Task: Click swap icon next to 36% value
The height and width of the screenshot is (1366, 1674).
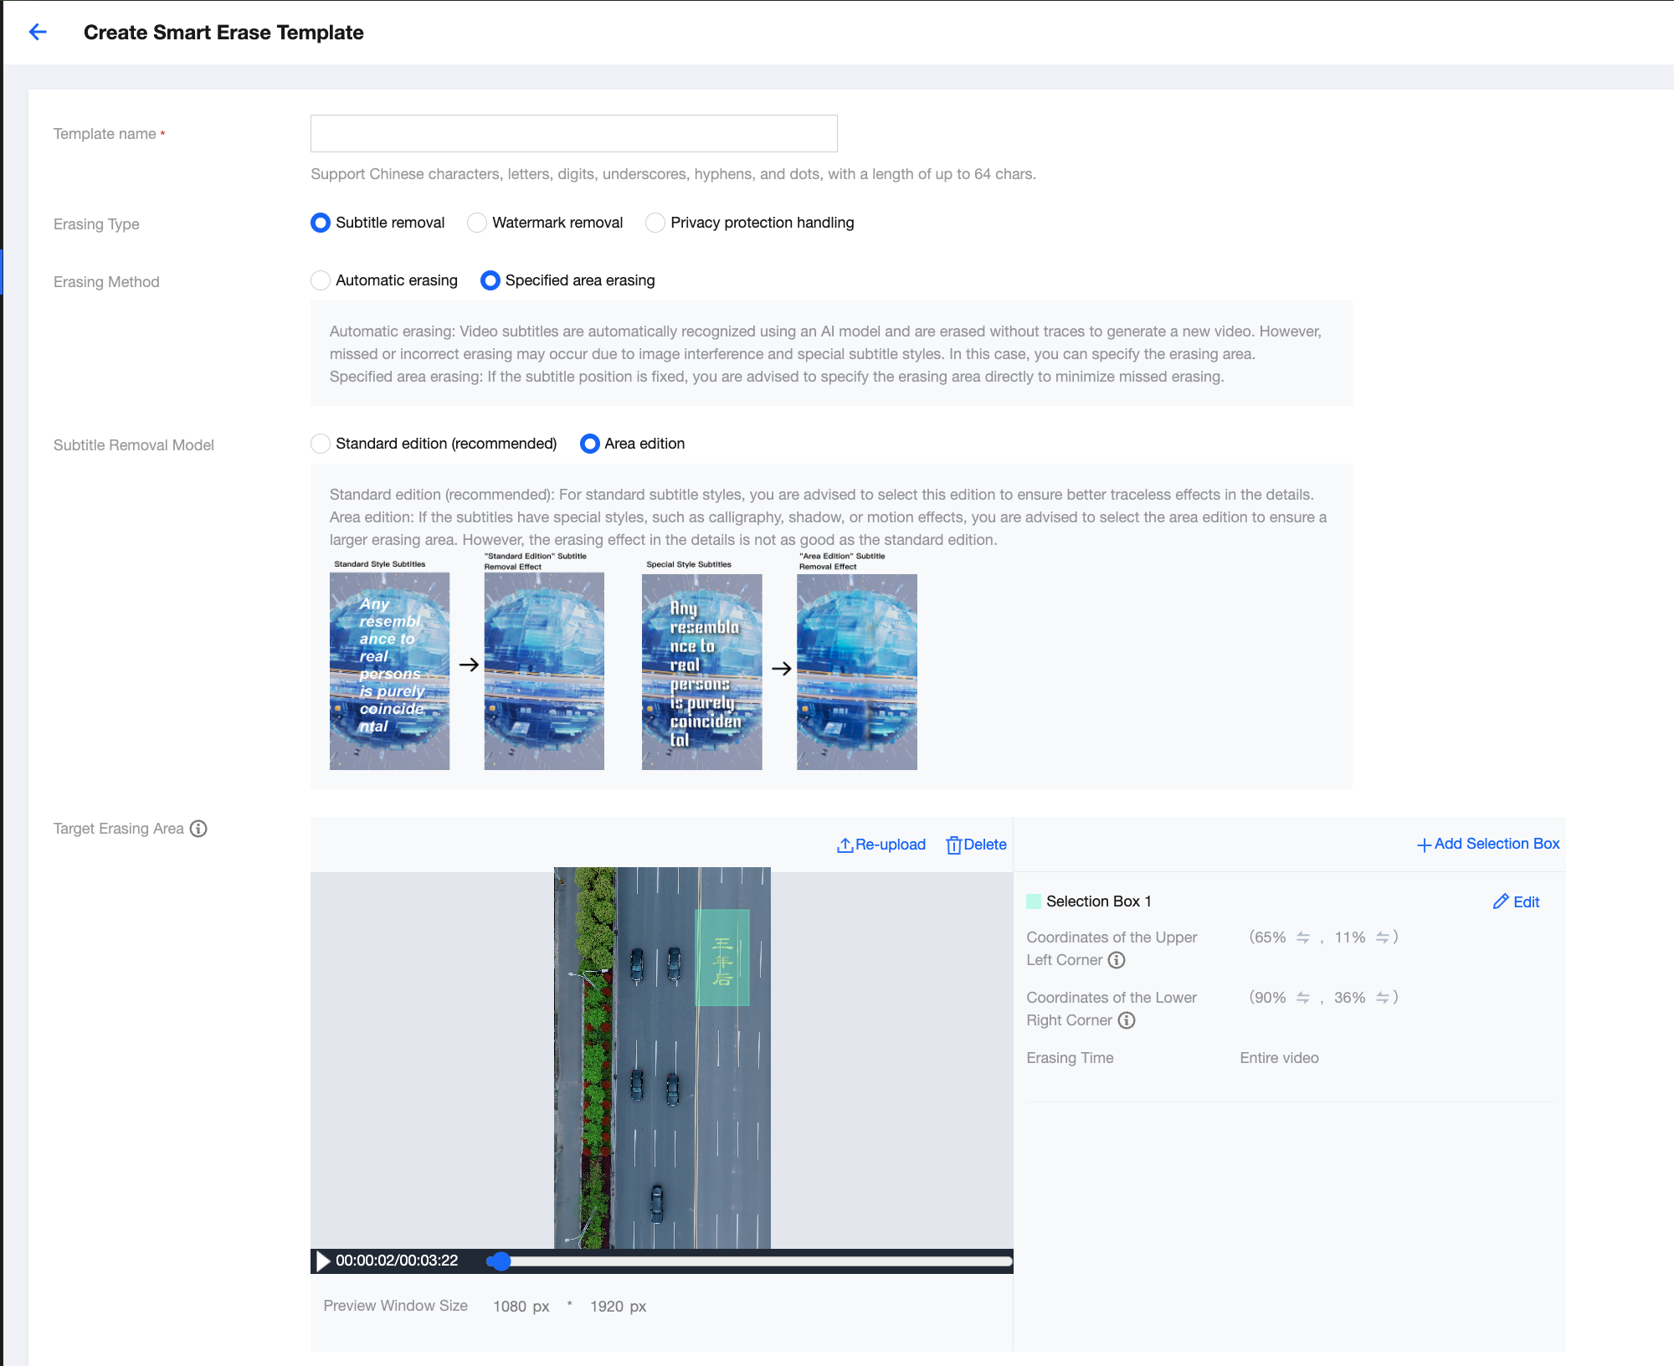Action: (x=1382, y=998)
